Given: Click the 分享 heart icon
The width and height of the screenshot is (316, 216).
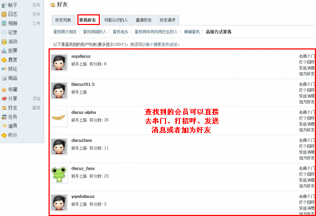Looking at the screenshot, I should coord(4,98).
